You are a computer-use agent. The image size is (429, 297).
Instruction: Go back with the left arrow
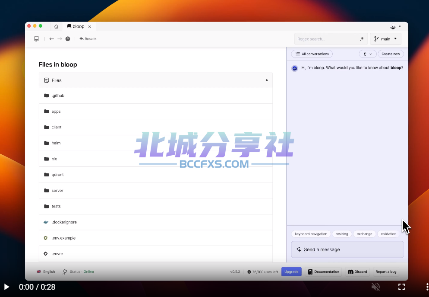coord(51,39)
